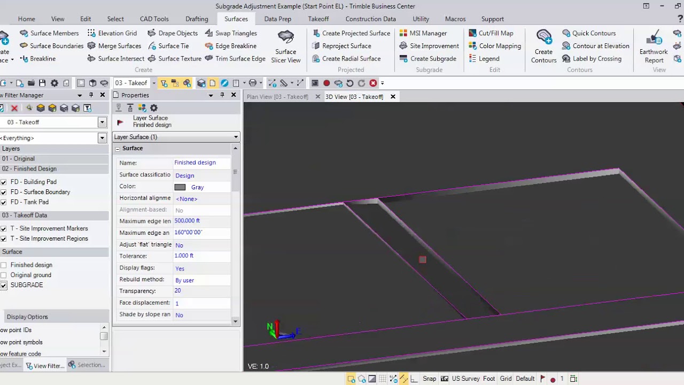Select Quick Contours tool
Image resolution: width=684 pixels, height=385 pixels.
[x=589, y=33]
